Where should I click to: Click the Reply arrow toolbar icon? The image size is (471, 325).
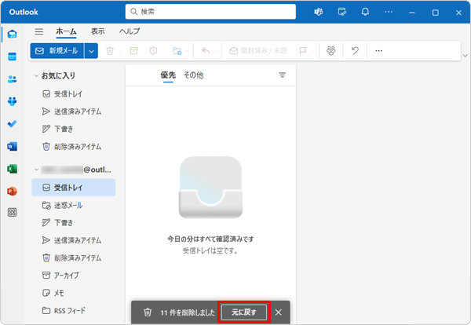[206, 51]
